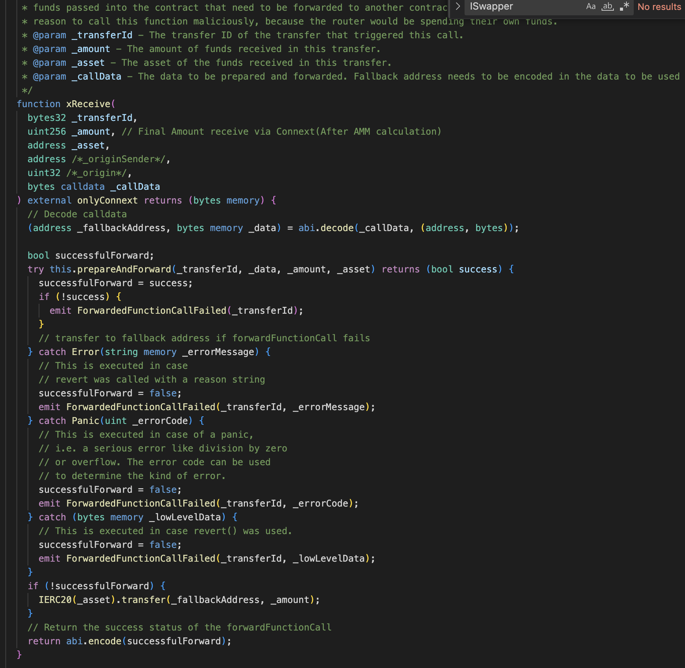Click 'return abi.encode(successfulForward);' line

129,641
